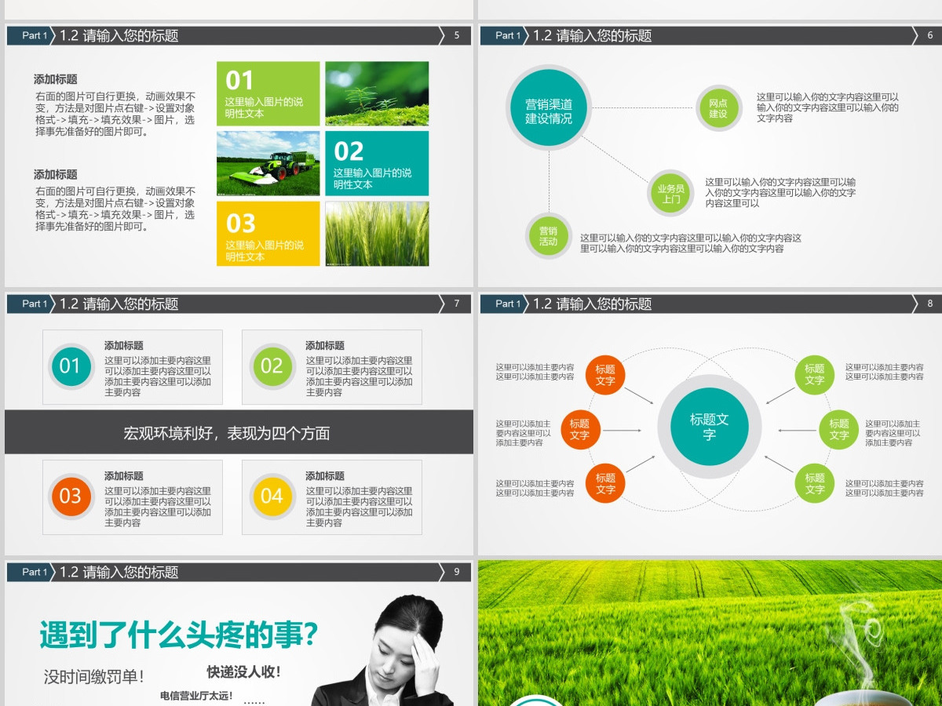Click the Part 1 tag on slide 6

[x=505, y=35]
